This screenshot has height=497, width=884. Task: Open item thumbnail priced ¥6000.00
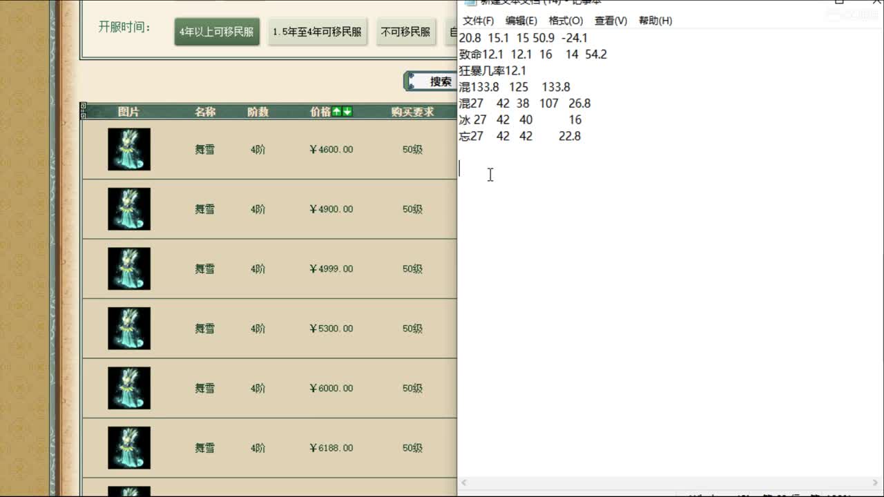[129, 388]
